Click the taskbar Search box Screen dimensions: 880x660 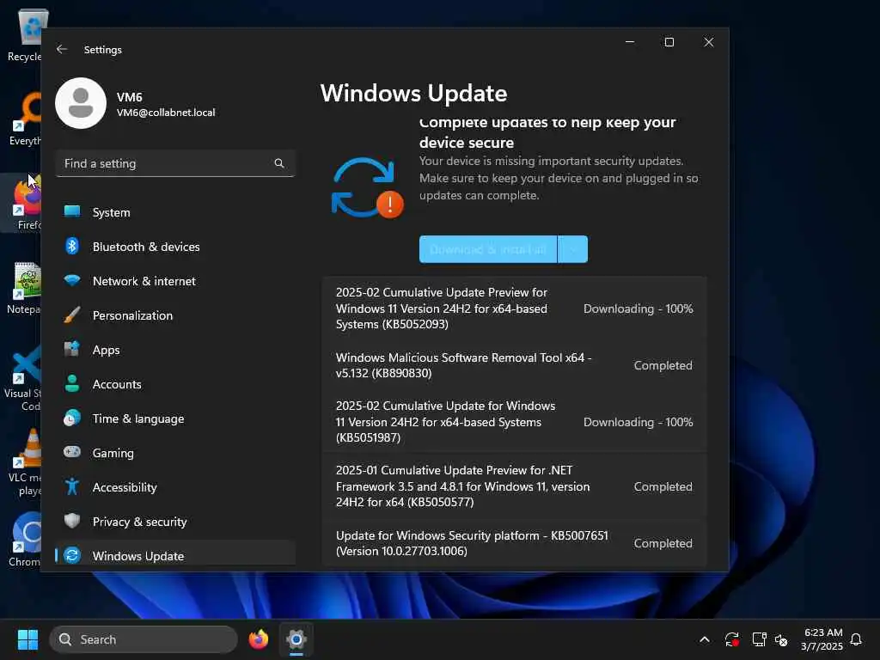144,639
